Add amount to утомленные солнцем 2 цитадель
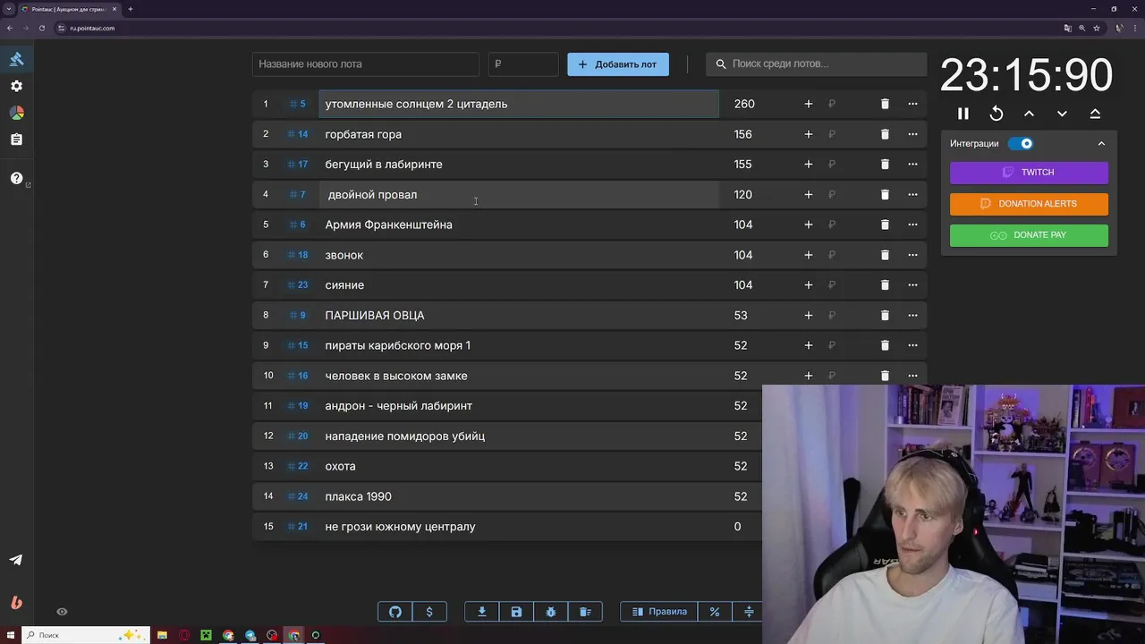 809,104
